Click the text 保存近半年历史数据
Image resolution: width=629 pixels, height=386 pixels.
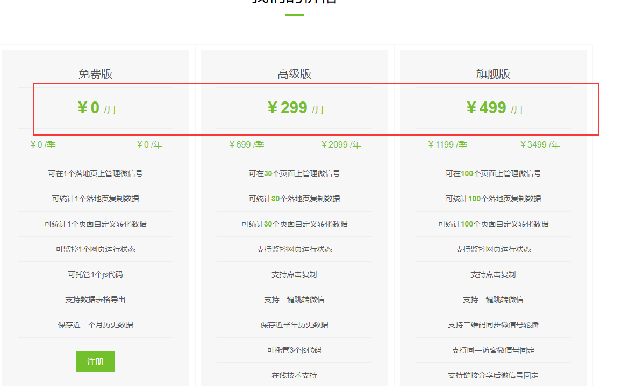[x=295, y=325]
